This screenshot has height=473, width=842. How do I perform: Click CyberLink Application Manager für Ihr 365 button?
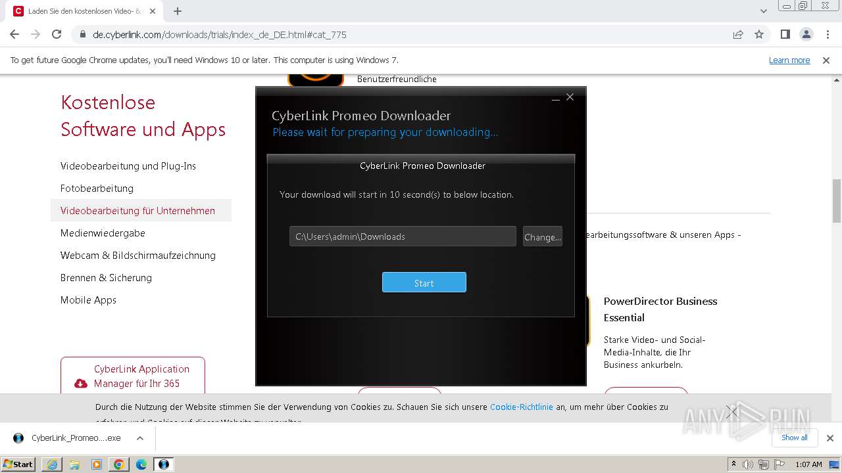pos(133,376)
